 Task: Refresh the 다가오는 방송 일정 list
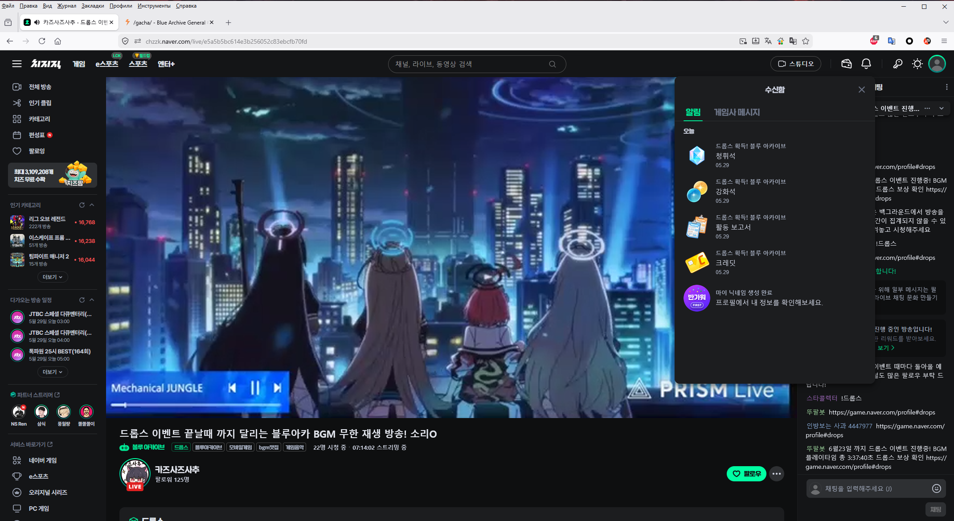click(82, 300)
